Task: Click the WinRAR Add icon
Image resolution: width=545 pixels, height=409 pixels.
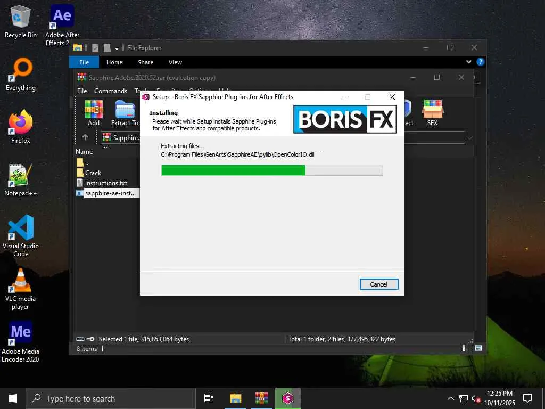Action: pos(94,113)
